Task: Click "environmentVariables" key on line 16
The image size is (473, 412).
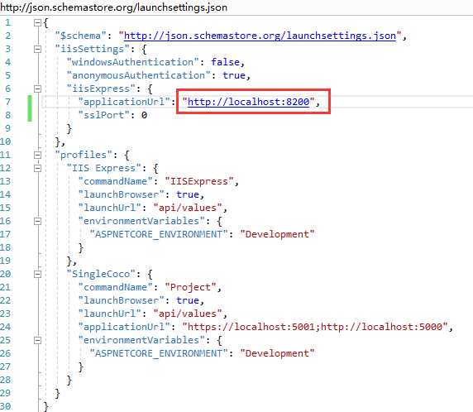Action: point(141,221)
